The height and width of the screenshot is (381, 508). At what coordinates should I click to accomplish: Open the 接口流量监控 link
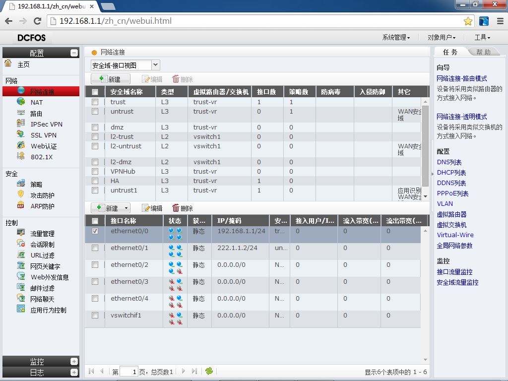click(x=454, y=272)
